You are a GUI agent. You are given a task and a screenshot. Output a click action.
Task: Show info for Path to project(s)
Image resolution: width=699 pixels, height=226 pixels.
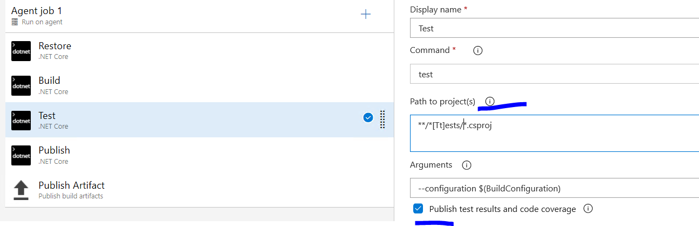pos(490,101)
